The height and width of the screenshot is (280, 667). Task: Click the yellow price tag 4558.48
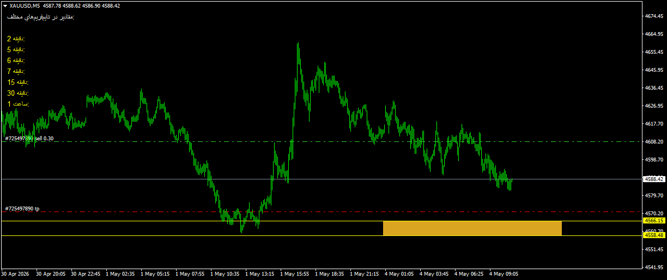pyautogui.click(x=653, y=235)
